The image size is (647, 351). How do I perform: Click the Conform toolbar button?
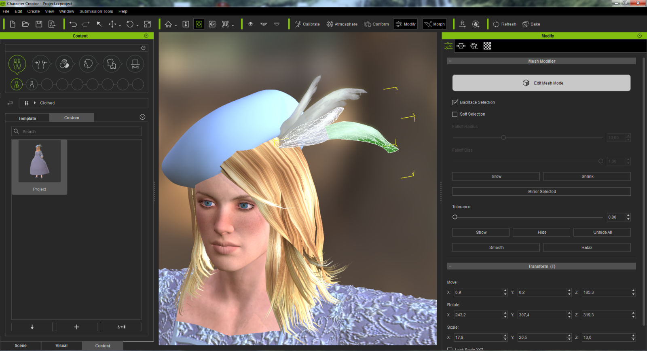[376, 24]
